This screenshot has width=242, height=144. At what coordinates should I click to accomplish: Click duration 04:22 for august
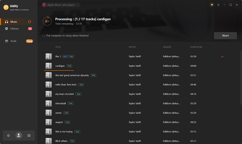coord(193,122)
